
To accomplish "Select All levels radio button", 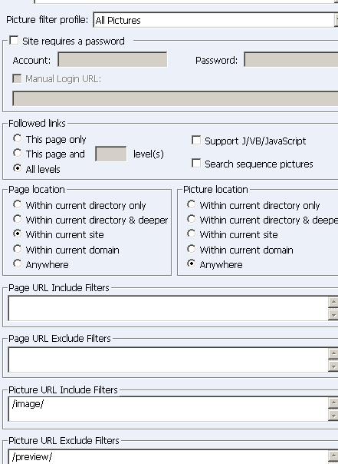I will coord(17,168).
